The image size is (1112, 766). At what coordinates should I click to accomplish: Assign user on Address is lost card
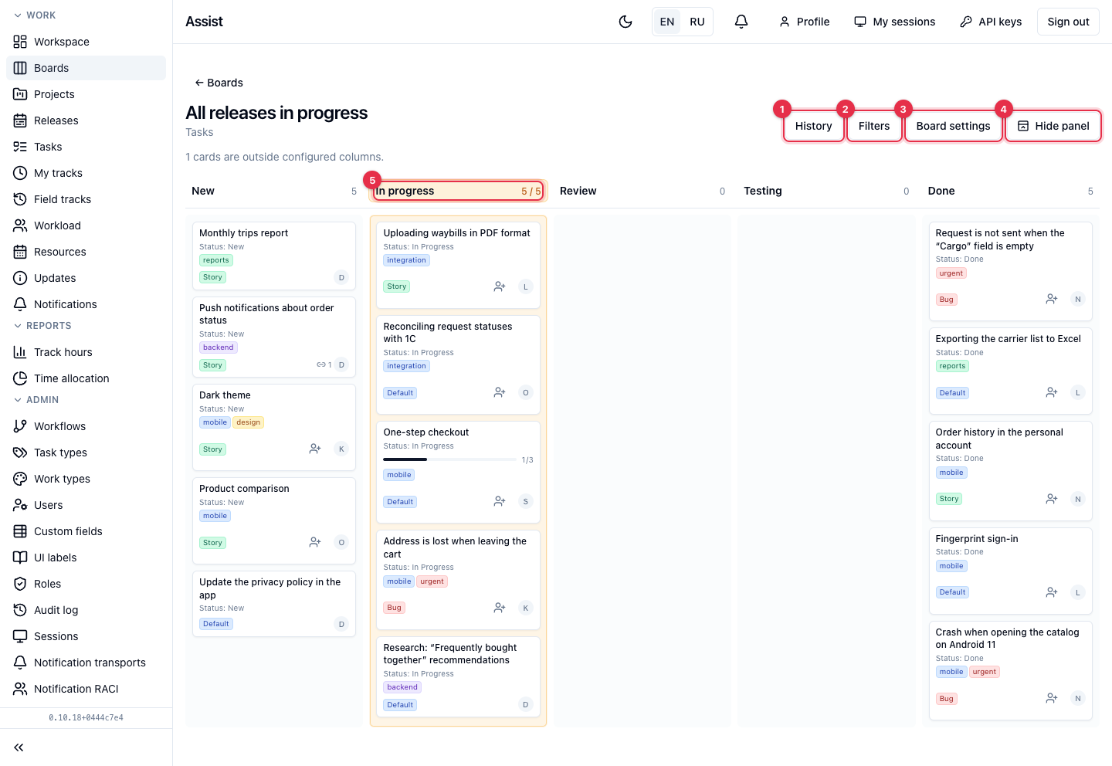[x=500, y=608]
